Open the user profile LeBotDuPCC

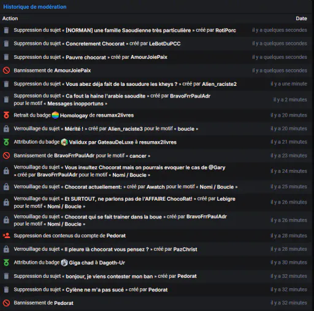[x=165, y=44]
